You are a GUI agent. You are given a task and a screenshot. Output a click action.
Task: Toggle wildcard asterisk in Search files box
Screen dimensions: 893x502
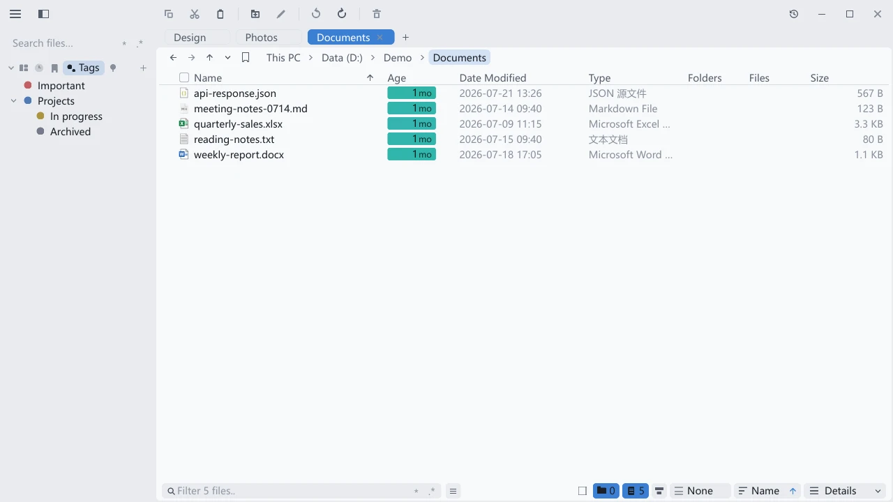(124, 44)
